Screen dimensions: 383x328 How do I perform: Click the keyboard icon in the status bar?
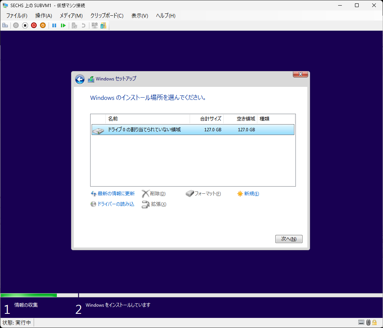pyautogui.click(x=361, y=322)
